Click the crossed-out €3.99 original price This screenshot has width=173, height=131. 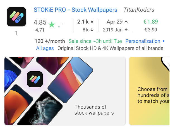click(150, 30)
